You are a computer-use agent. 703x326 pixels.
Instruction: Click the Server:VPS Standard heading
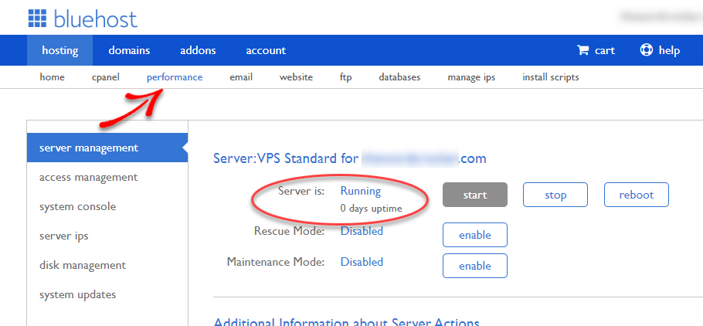350,158
